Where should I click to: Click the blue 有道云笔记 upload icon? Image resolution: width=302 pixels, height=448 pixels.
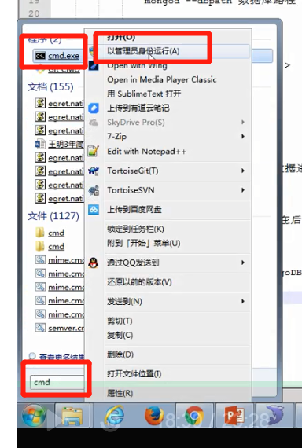click(94, 108)
